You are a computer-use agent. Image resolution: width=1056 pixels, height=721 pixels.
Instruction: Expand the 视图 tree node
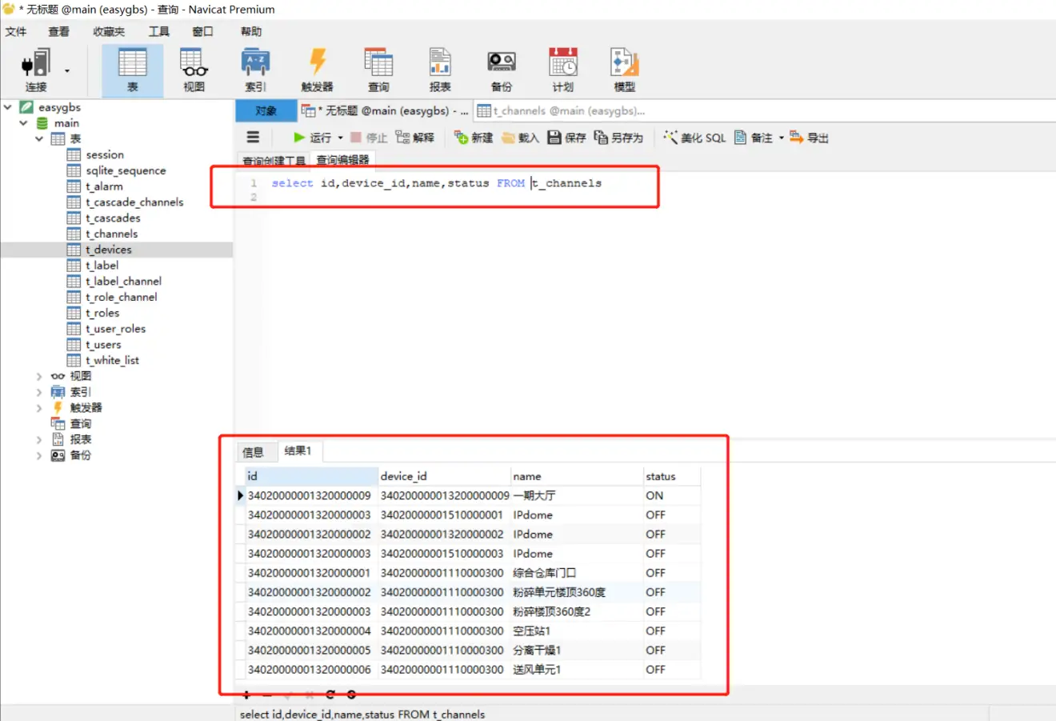[x=39, y=375]
